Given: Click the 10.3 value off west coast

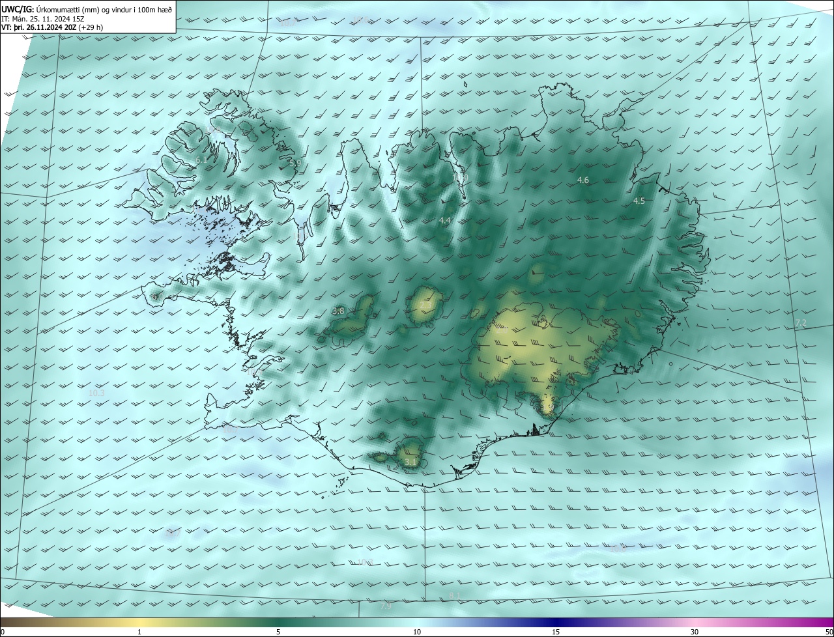Looking at the screenshot, I should tap(96, 393).
